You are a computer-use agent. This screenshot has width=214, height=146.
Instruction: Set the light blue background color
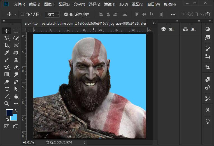click(15, 118)
